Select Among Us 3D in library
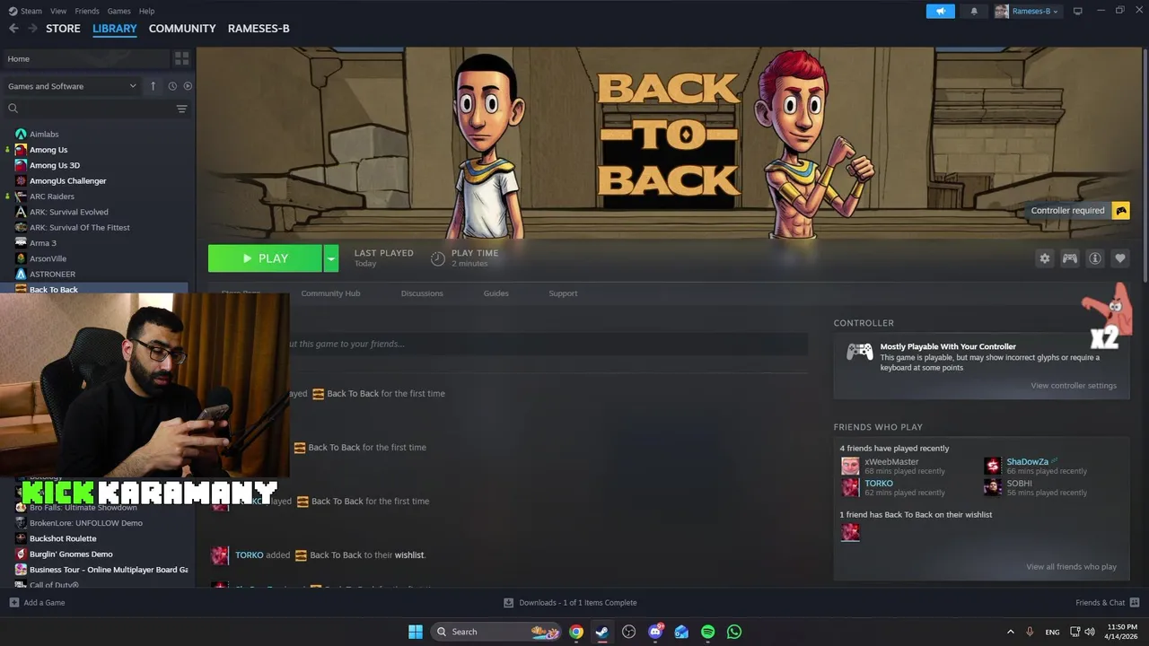This screenshot has width=1149, height=646. pyautogui.click(x=55, y=165)
